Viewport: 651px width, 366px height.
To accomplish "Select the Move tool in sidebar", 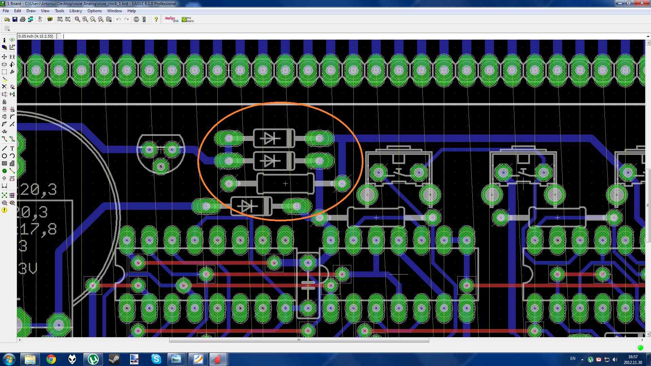I will coord(4,57).
